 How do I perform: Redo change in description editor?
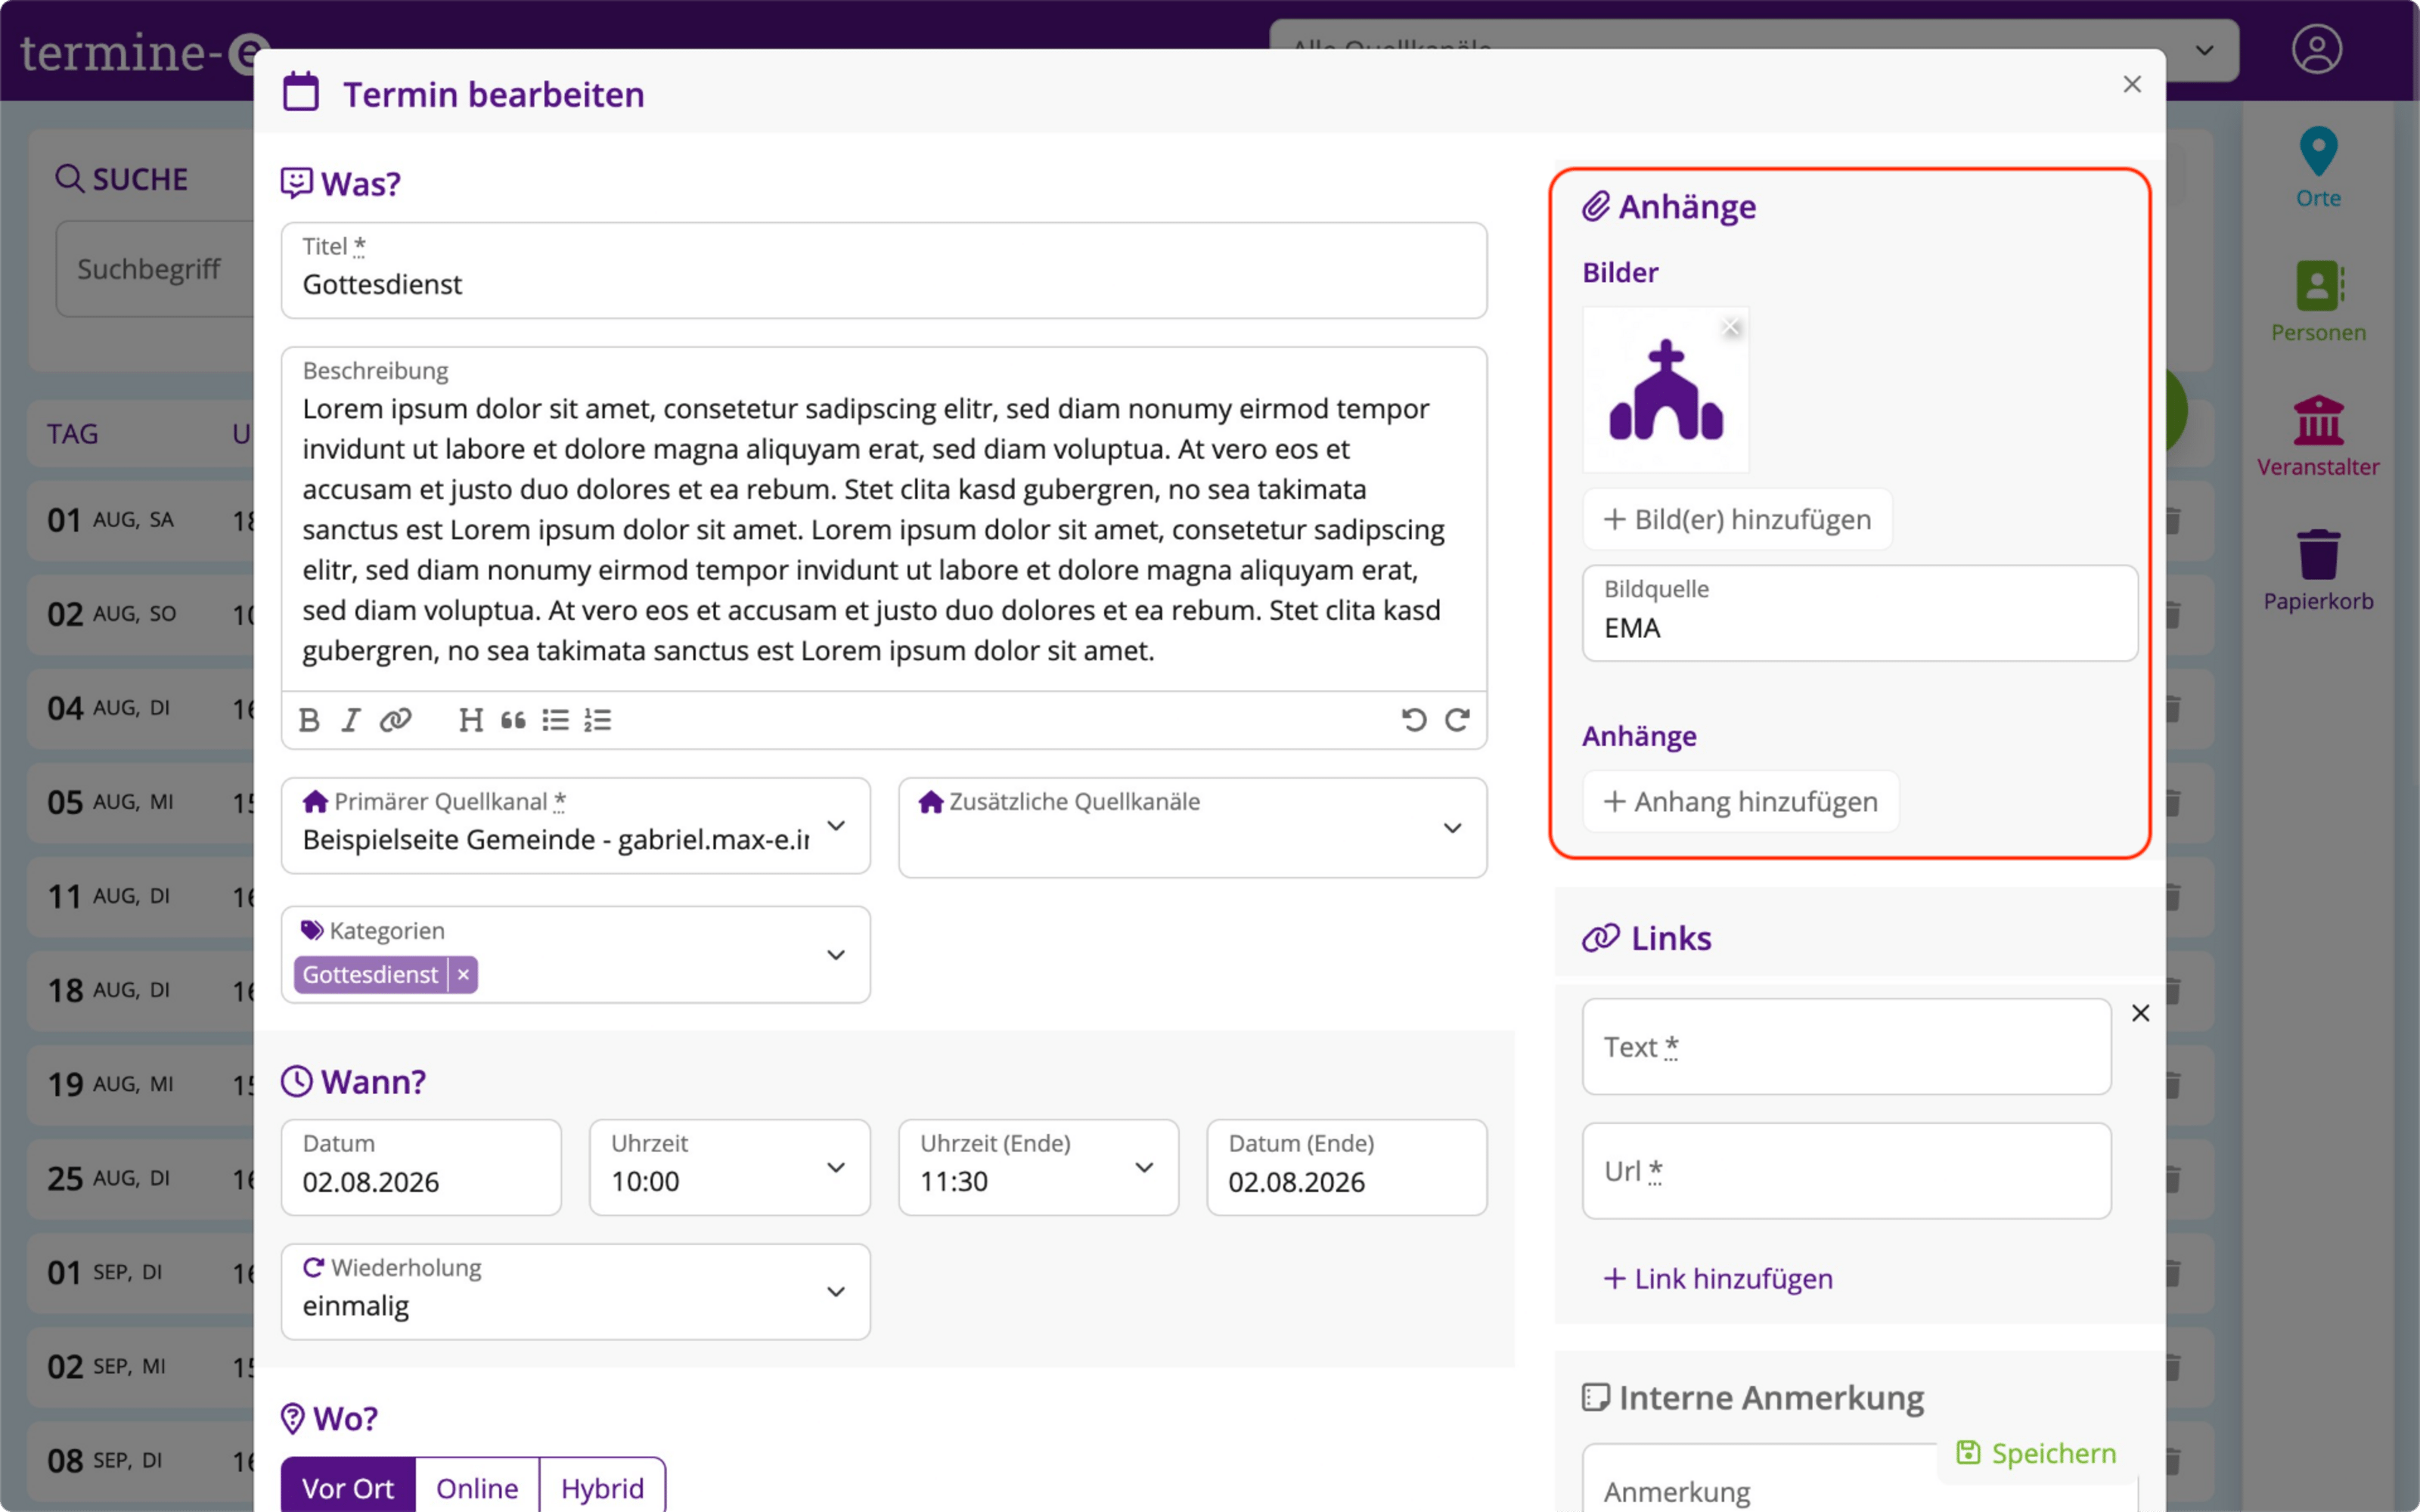point(1457,720)
